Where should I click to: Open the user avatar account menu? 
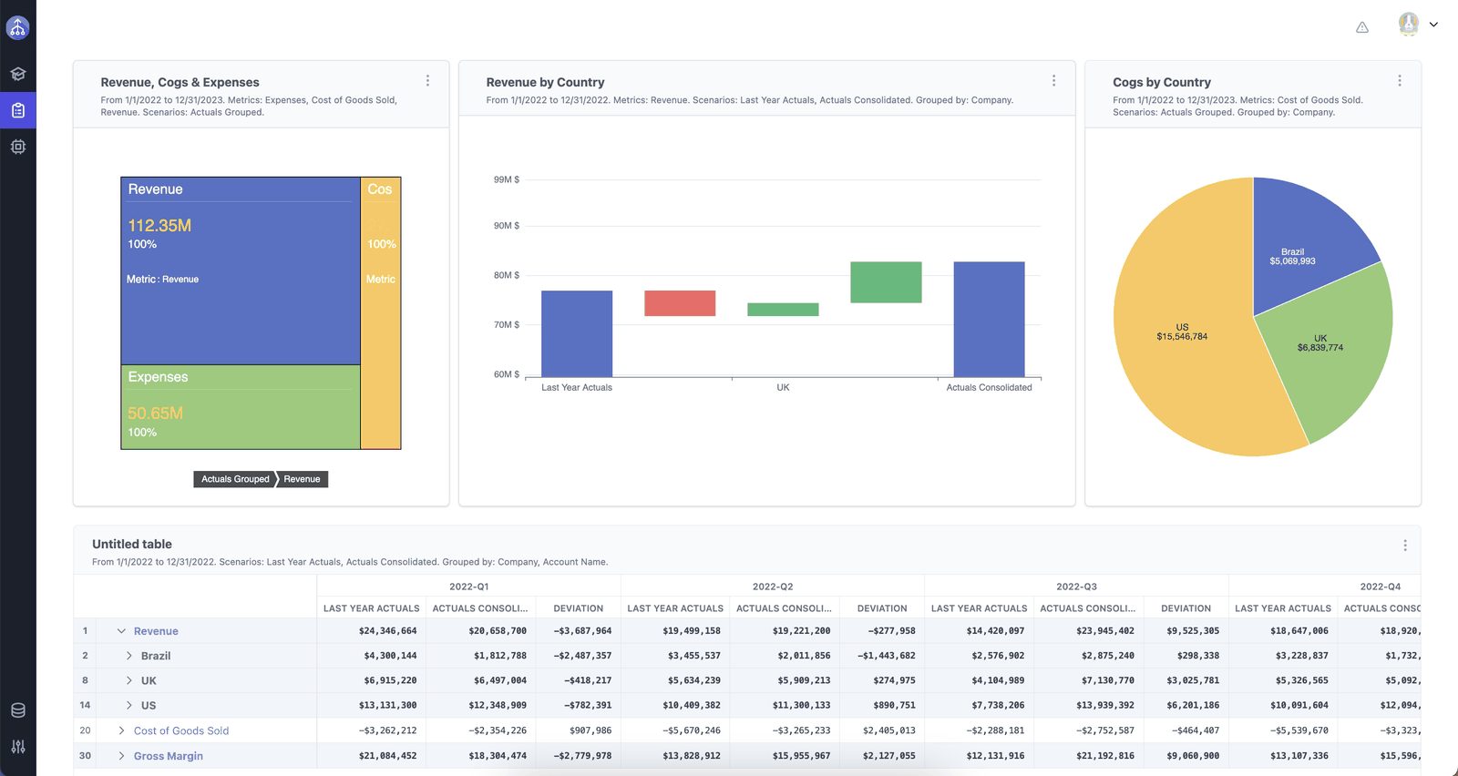pos(1417,25)
